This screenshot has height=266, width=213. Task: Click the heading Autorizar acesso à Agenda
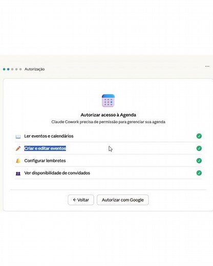point(108,115)
